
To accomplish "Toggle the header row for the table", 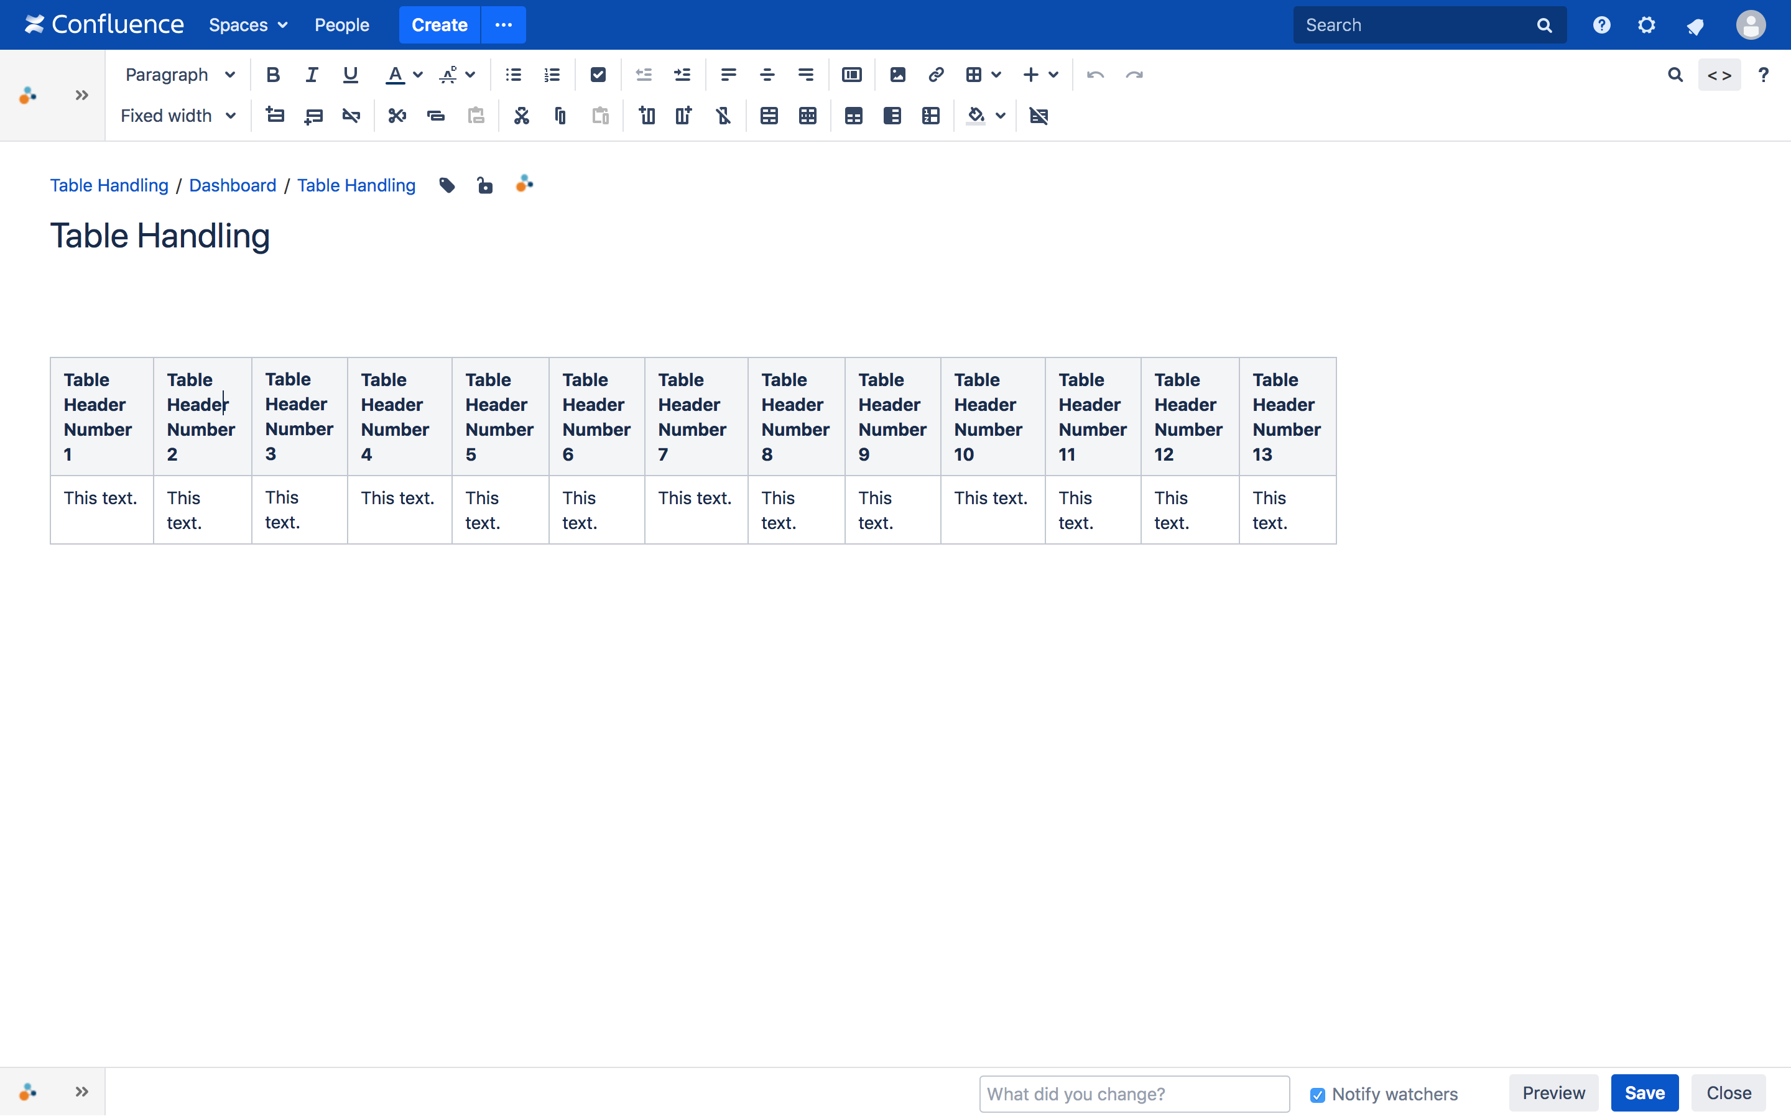I will [853, 116].
